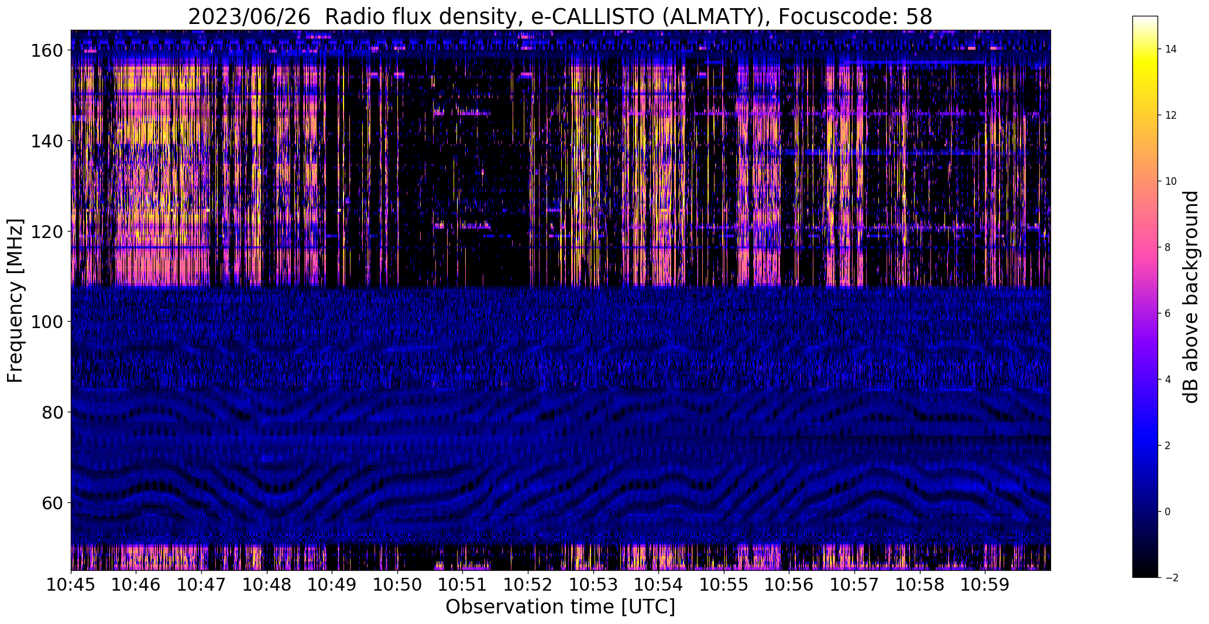Click the 10:57 time tick label
Viewport: 1209px width, 624px height.
coord(854,584)
